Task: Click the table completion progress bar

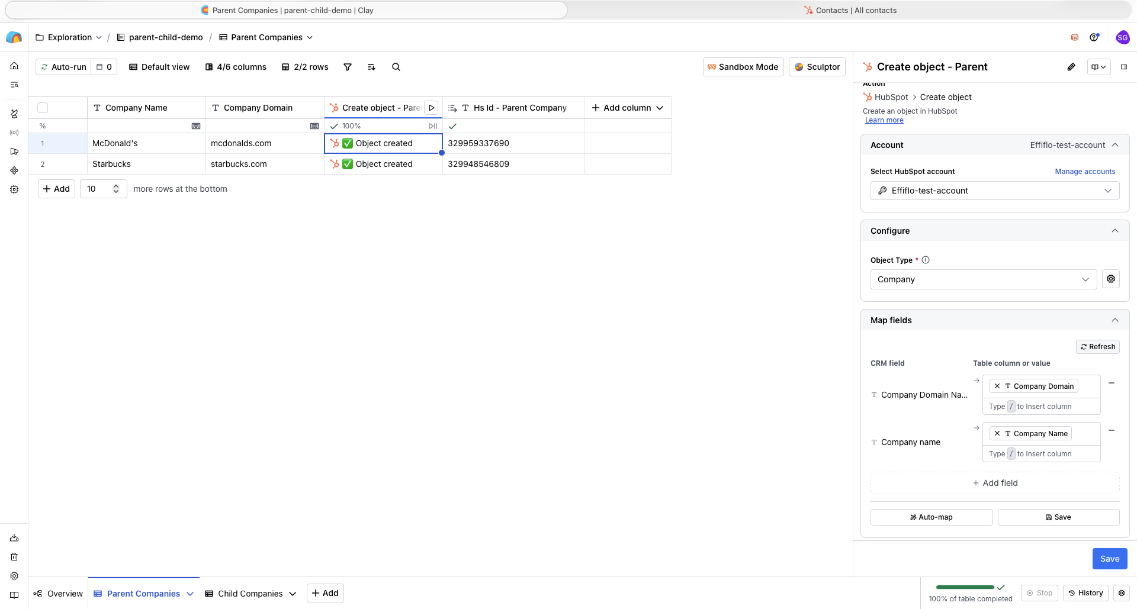Action: pos(965,587)
